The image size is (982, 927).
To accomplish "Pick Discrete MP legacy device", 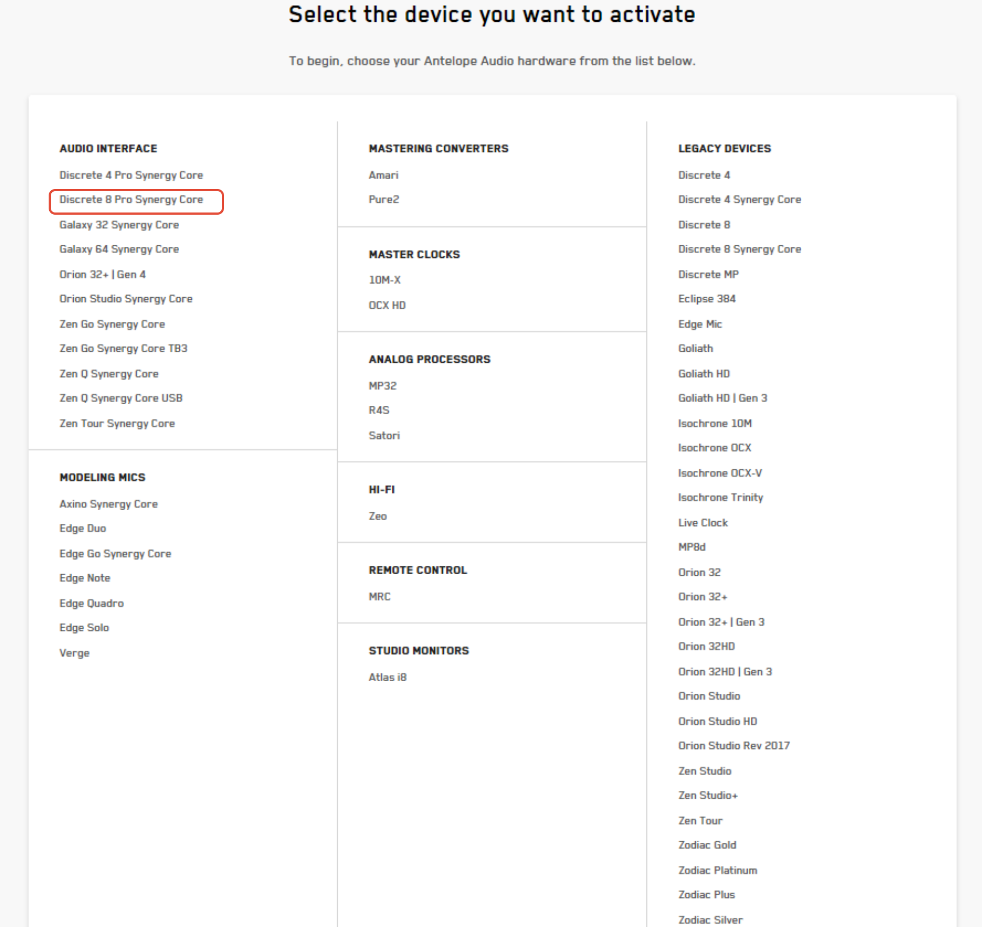I will (x=709, y=274).
